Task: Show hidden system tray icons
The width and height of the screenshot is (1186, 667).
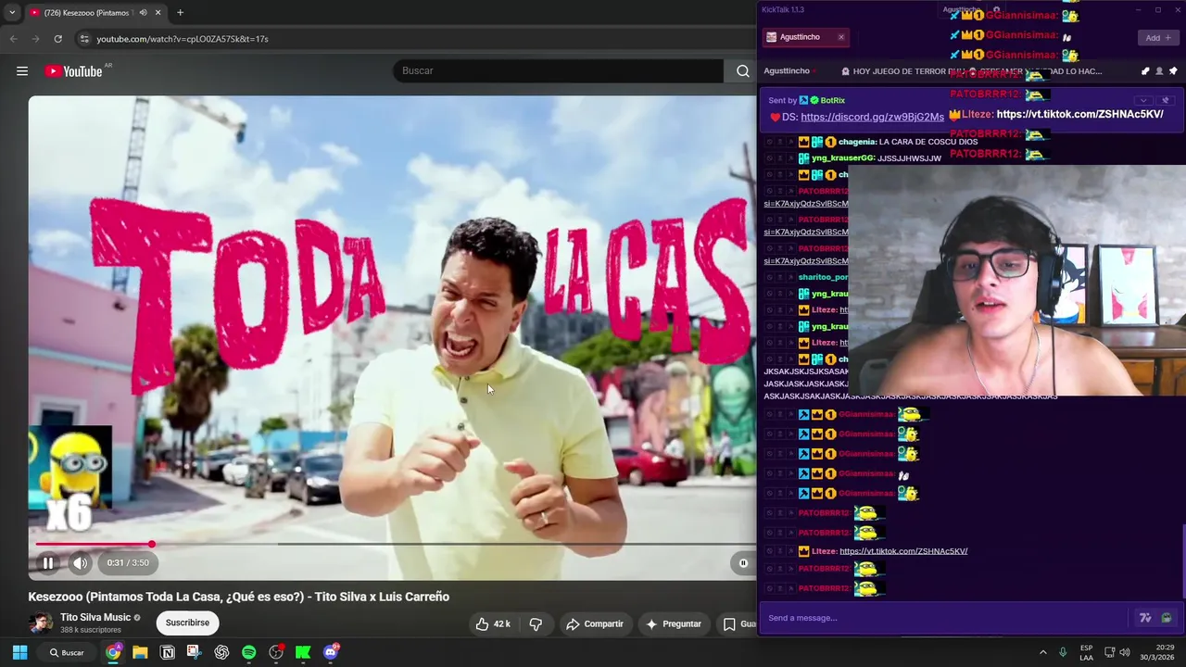Action: 1042,652
